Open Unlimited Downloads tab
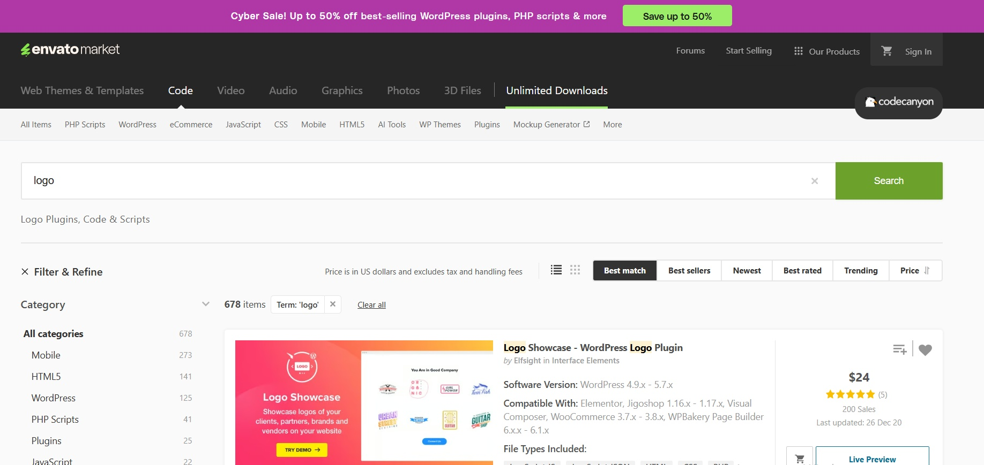984x465 pixels. (x=557, y=90)
